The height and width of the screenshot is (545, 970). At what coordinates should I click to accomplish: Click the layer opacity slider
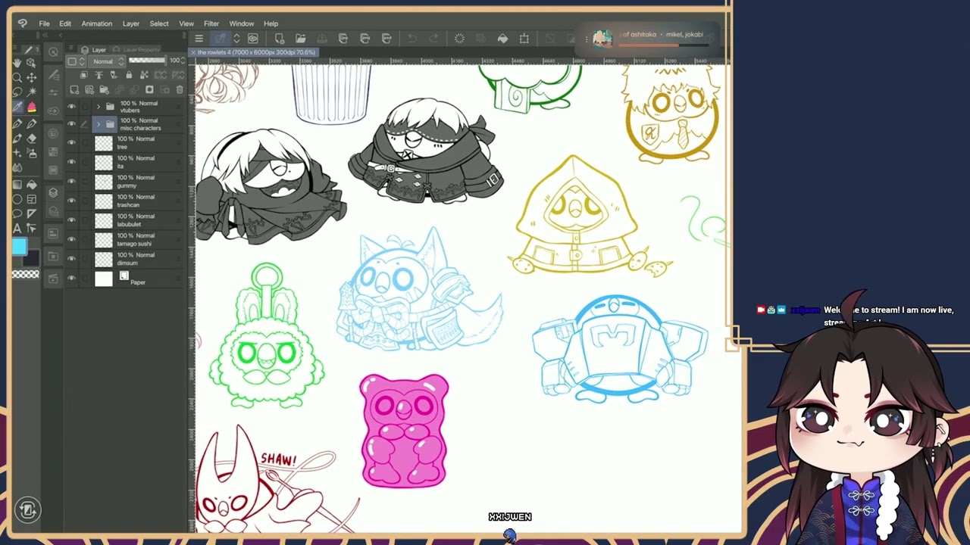pyautogui.click(x=147, y=61)
